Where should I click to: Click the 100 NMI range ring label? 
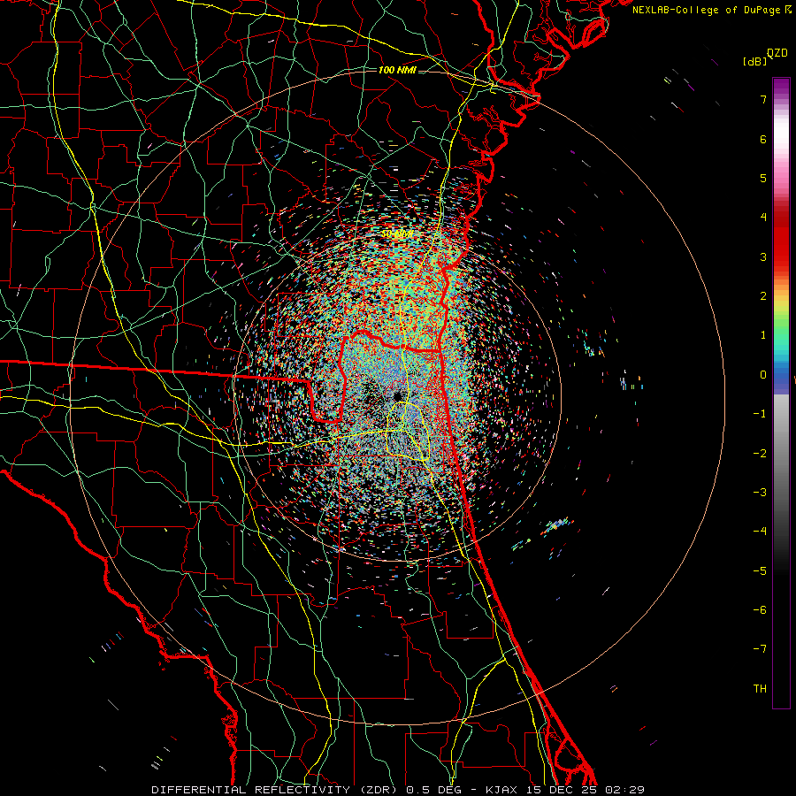(x=397, y=70)
